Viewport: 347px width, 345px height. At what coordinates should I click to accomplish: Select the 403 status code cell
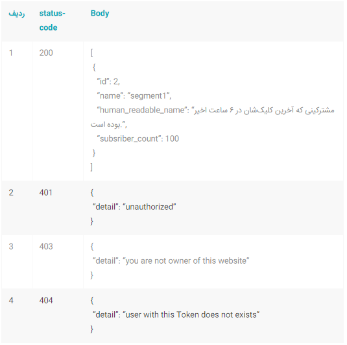[x=46, y=246]
